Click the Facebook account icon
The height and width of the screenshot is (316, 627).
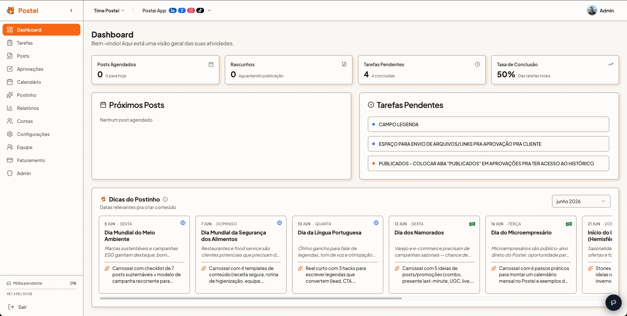point(182,10)
